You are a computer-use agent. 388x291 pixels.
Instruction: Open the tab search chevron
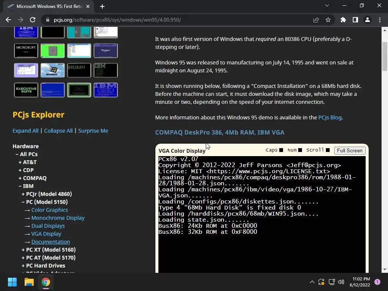coord(327,5)
